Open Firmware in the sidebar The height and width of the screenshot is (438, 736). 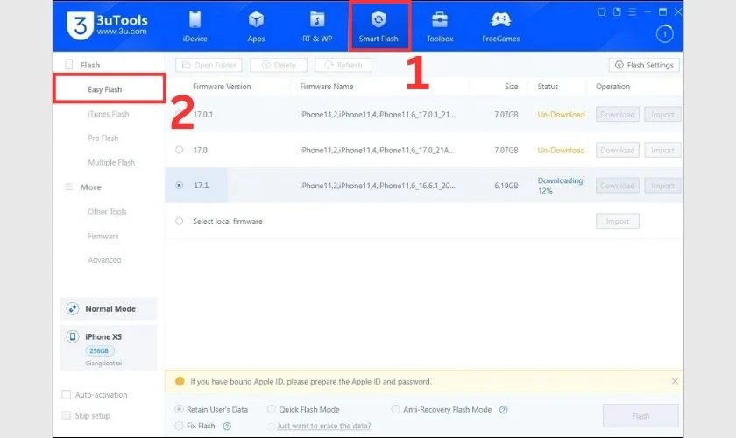tap(103, 237)
